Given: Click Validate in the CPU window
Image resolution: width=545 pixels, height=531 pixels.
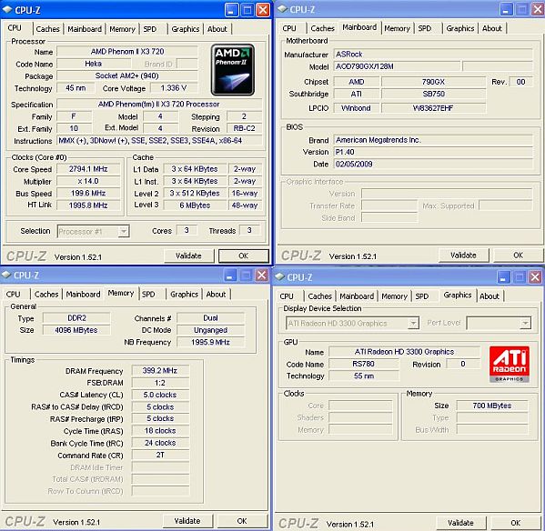Looking at the screenshot, I should click(x=188, y=255).
